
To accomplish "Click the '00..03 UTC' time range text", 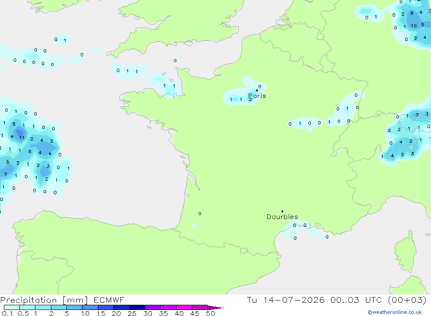I will pyautogui.click(x=356, y=300).
